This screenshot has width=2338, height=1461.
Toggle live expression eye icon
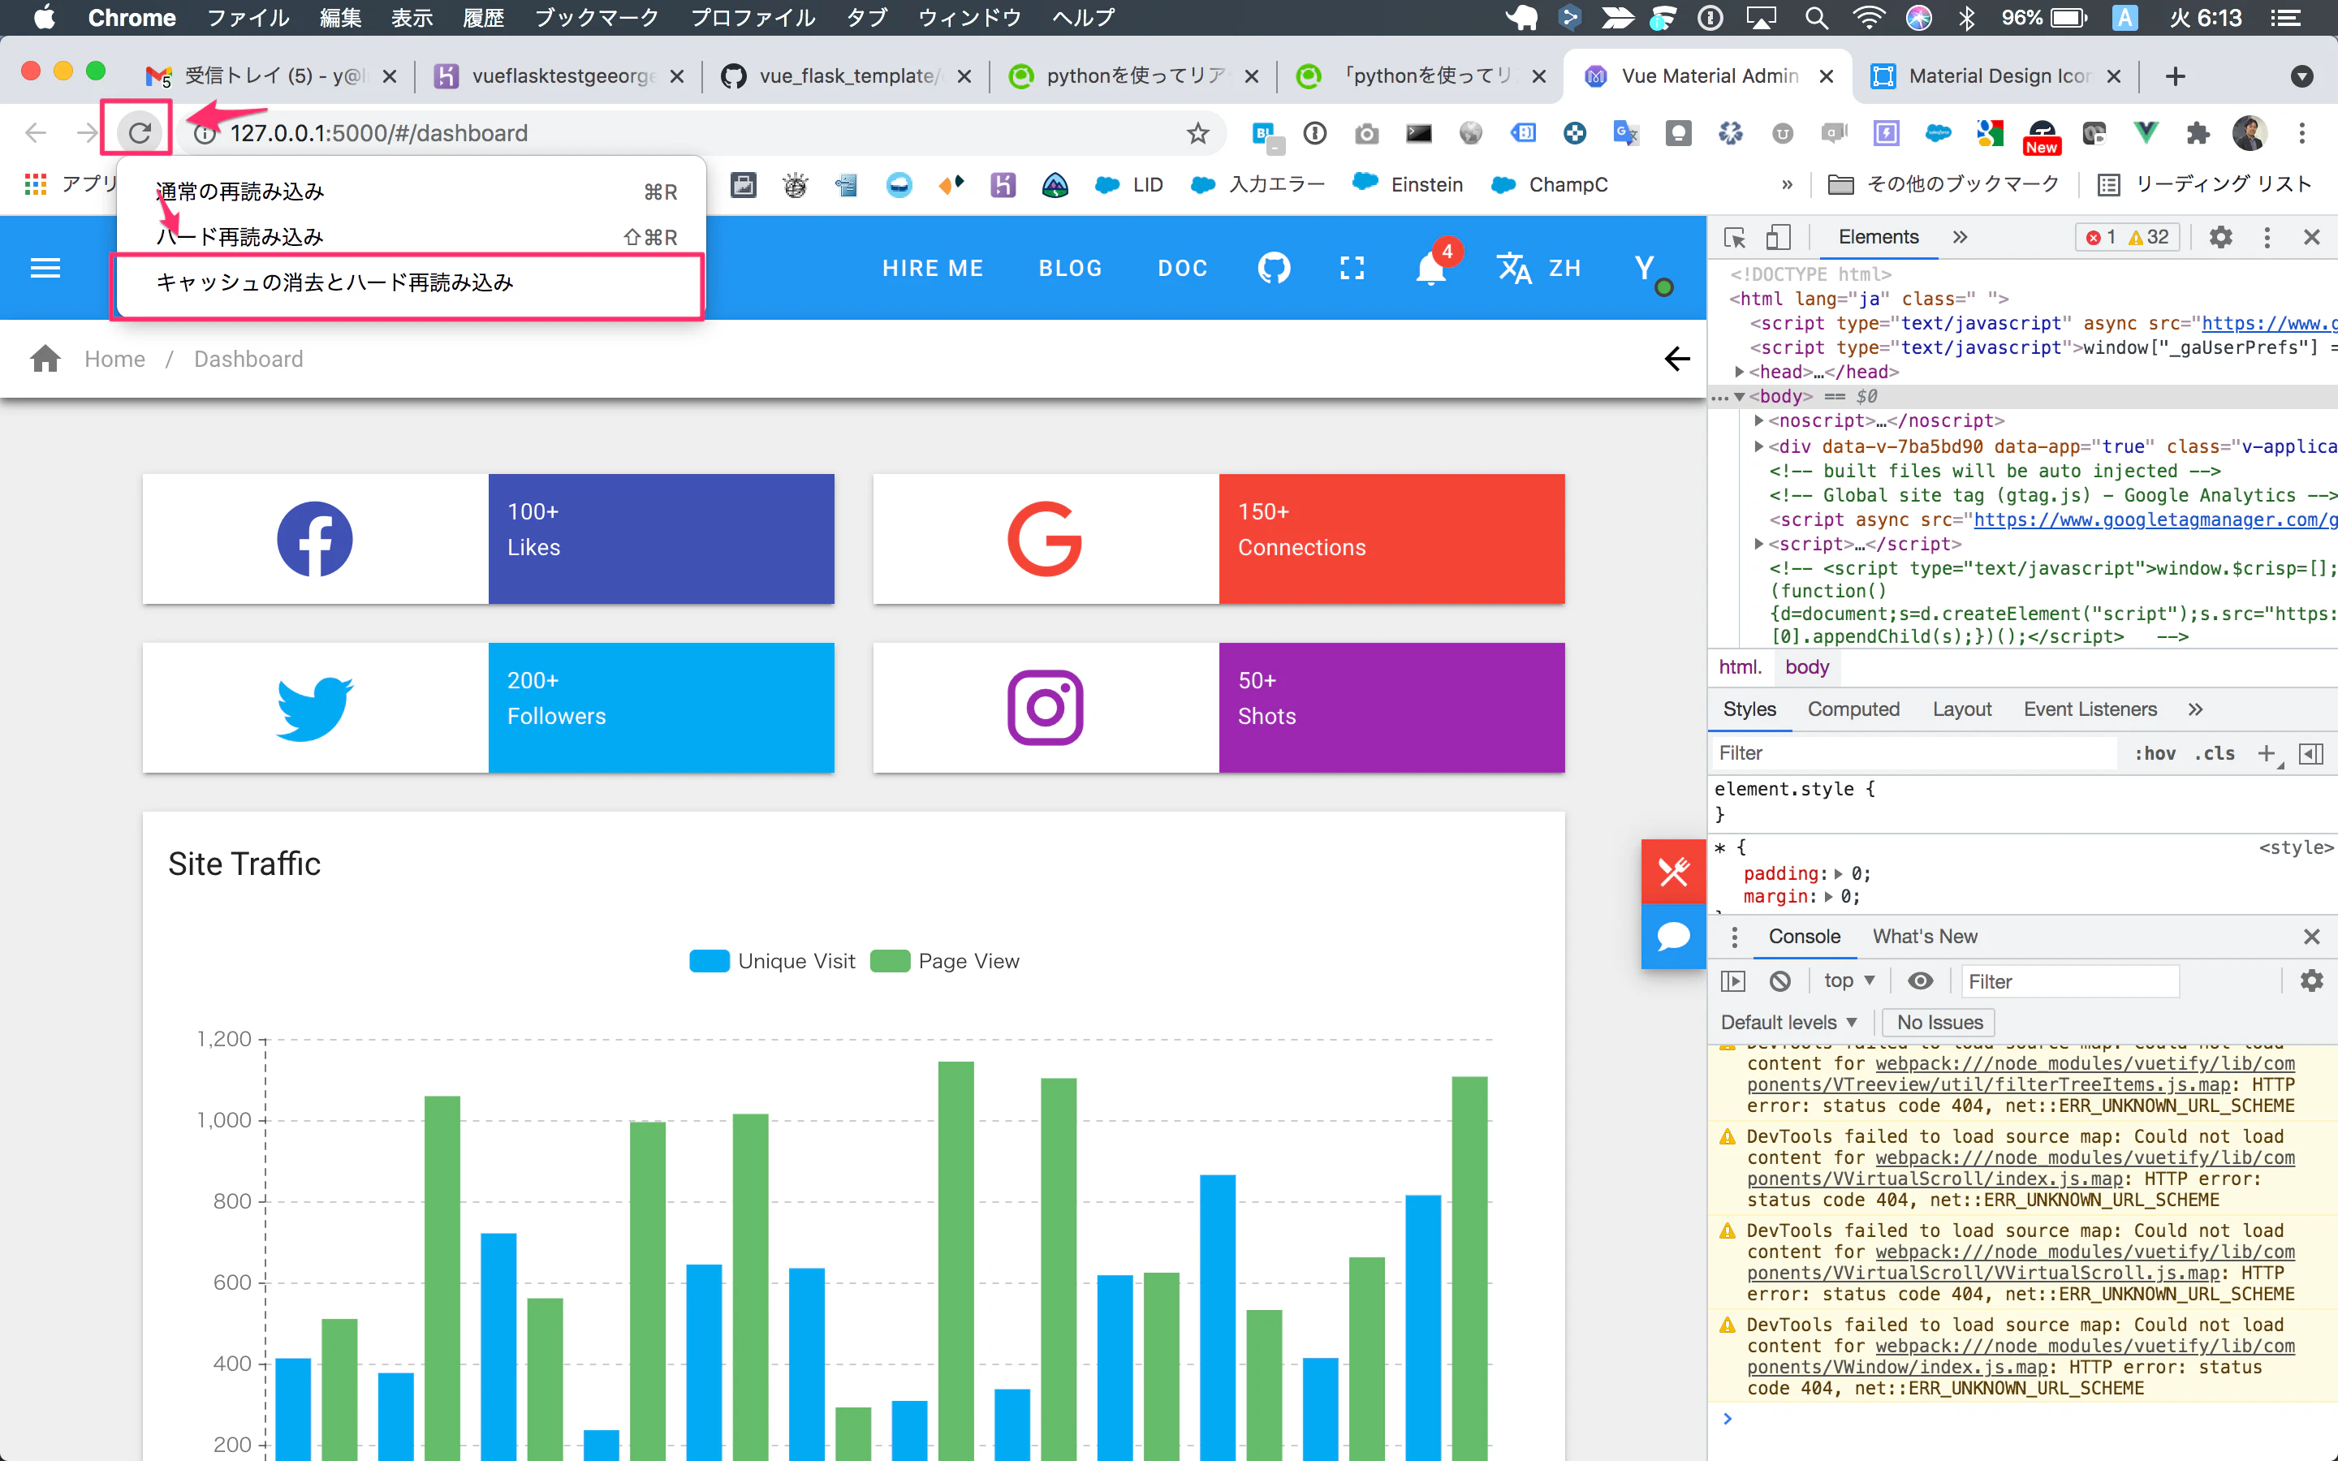[1921, 980]
